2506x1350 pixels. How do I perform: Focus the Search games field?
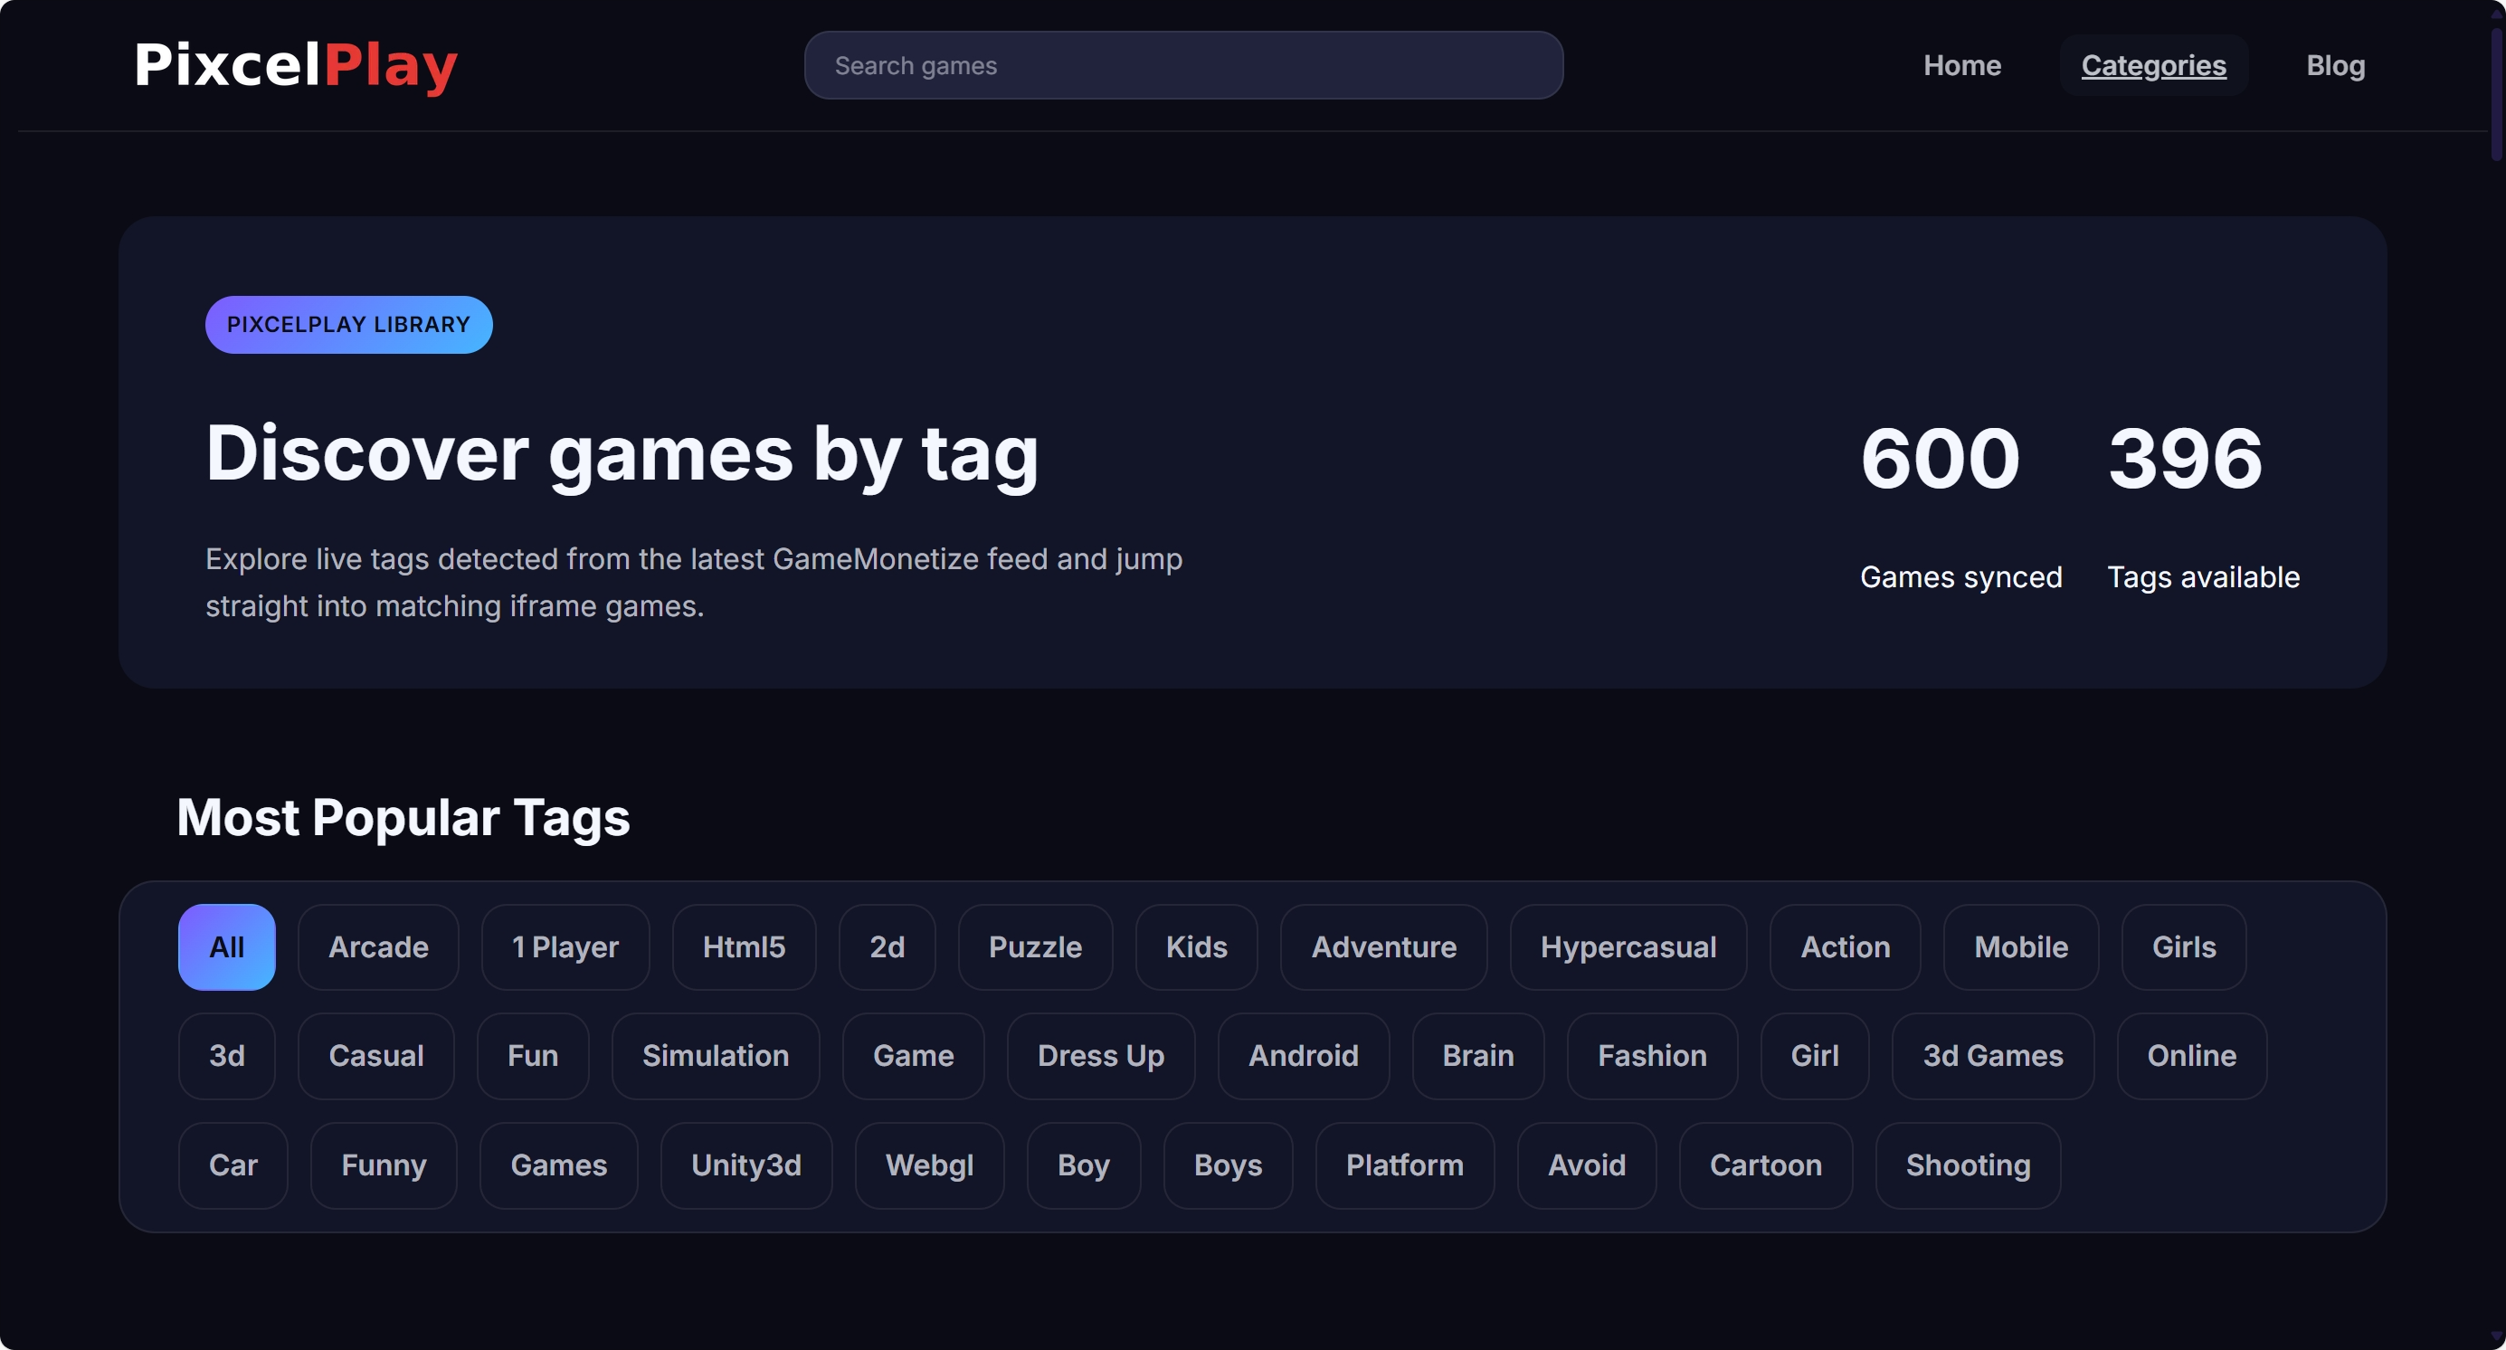point(1183,65)
